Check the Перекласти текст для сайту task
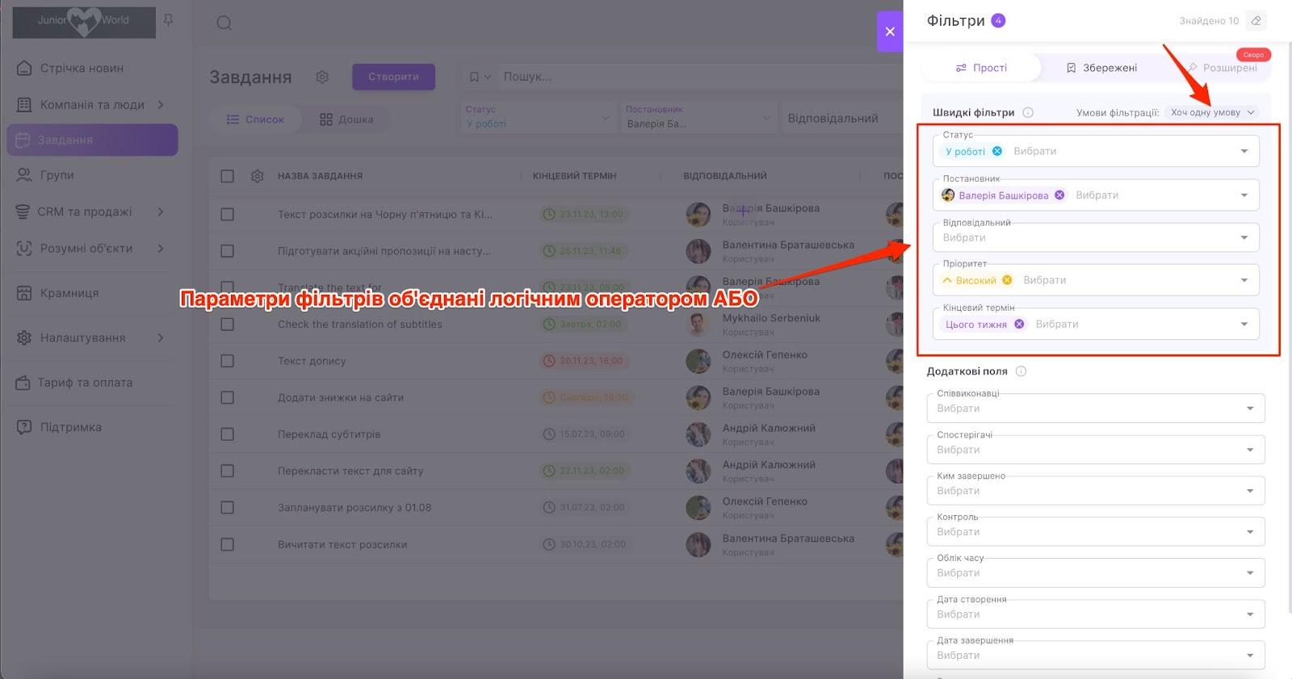 coord(228,471)
